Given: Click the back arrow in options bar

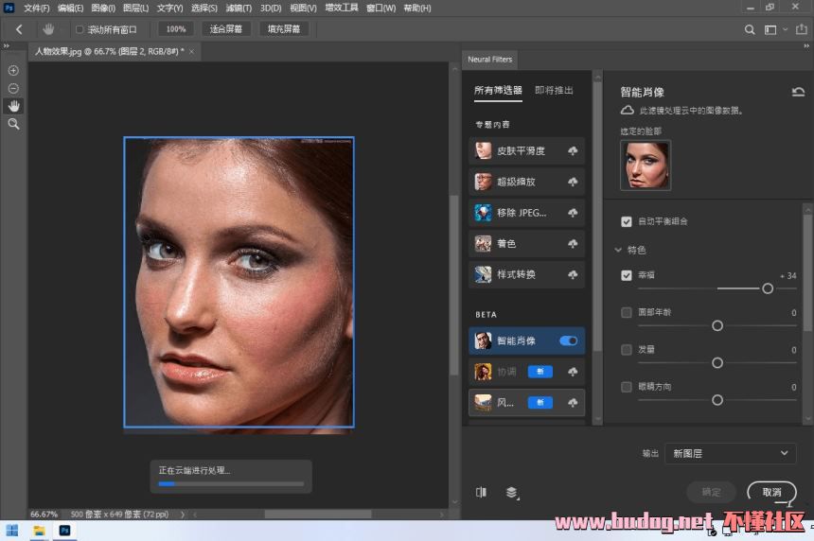Looking at the screenshot, I should coord(19,29).
